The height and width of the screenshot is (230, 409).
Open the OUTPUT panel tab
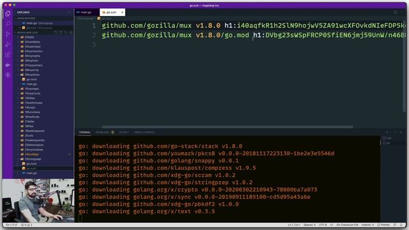click(x=124, y=132)
